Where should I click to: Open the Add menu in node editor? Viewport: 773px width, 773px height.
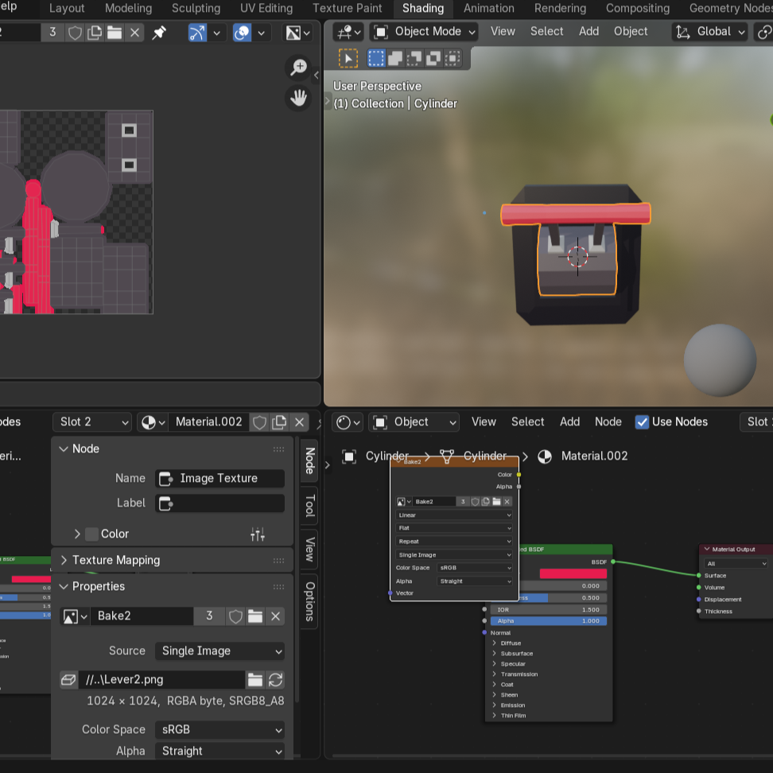pos(569,422)
